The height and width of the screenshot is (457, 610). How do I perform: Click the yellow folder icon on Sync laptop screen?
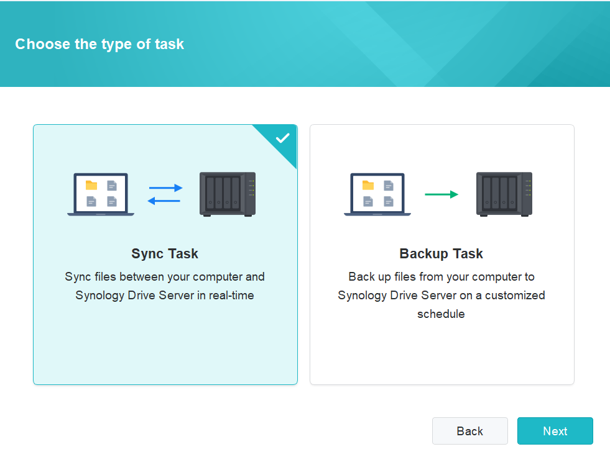(91, 185)
